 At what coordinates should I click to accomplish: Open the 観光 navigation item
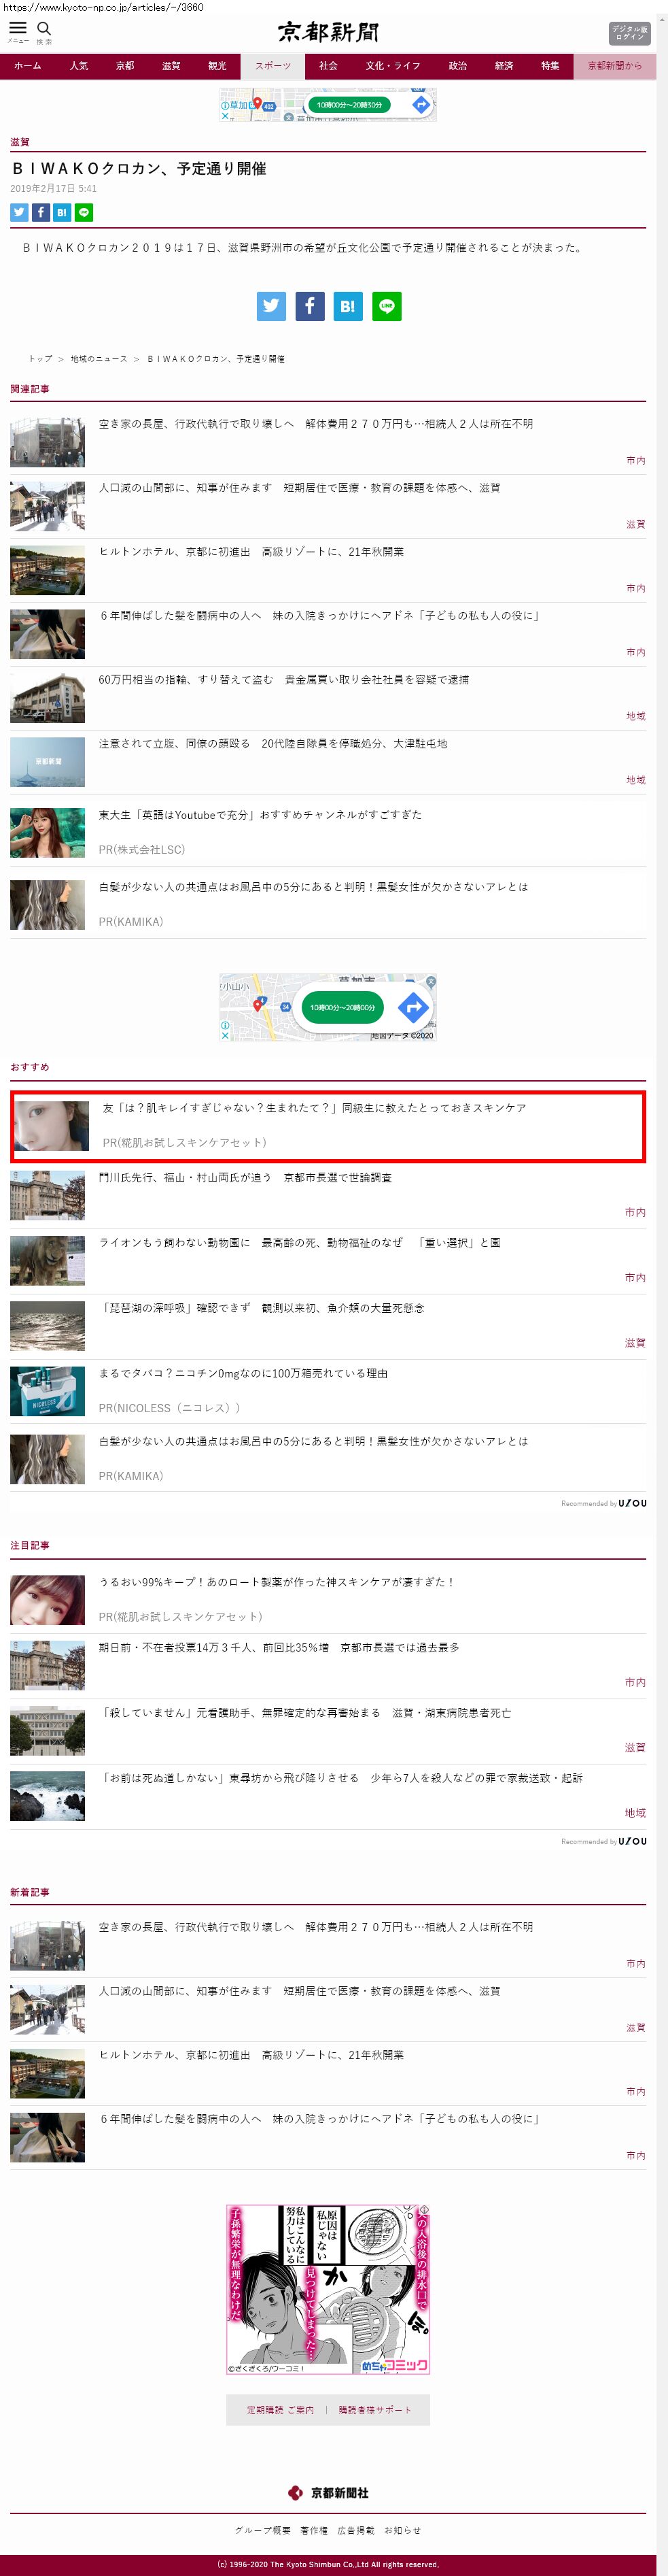(x=217, y=66)
